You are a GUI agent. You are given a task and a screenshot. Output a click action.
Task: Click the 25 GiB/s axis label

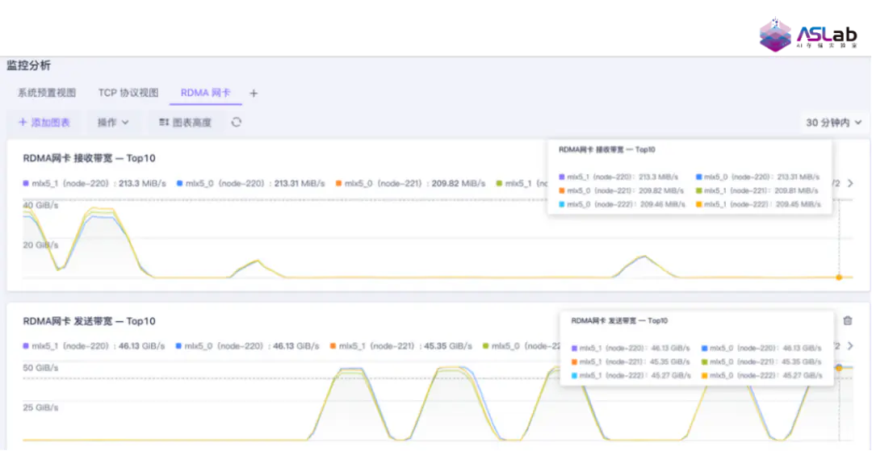click(40, 407)
